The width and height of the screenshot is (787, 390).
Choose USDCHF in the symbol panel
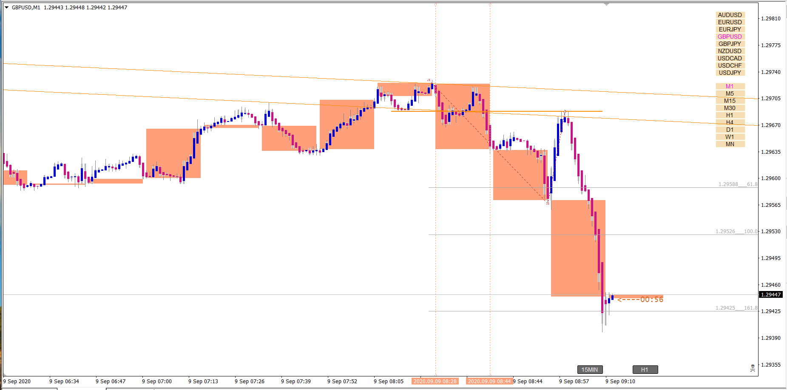[730, 65]
